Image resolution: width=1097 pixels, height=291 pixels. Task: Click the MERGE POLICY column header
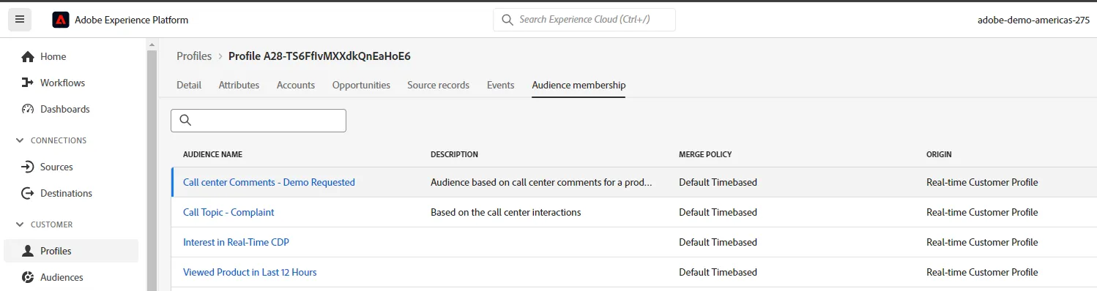tap(705, 154)
